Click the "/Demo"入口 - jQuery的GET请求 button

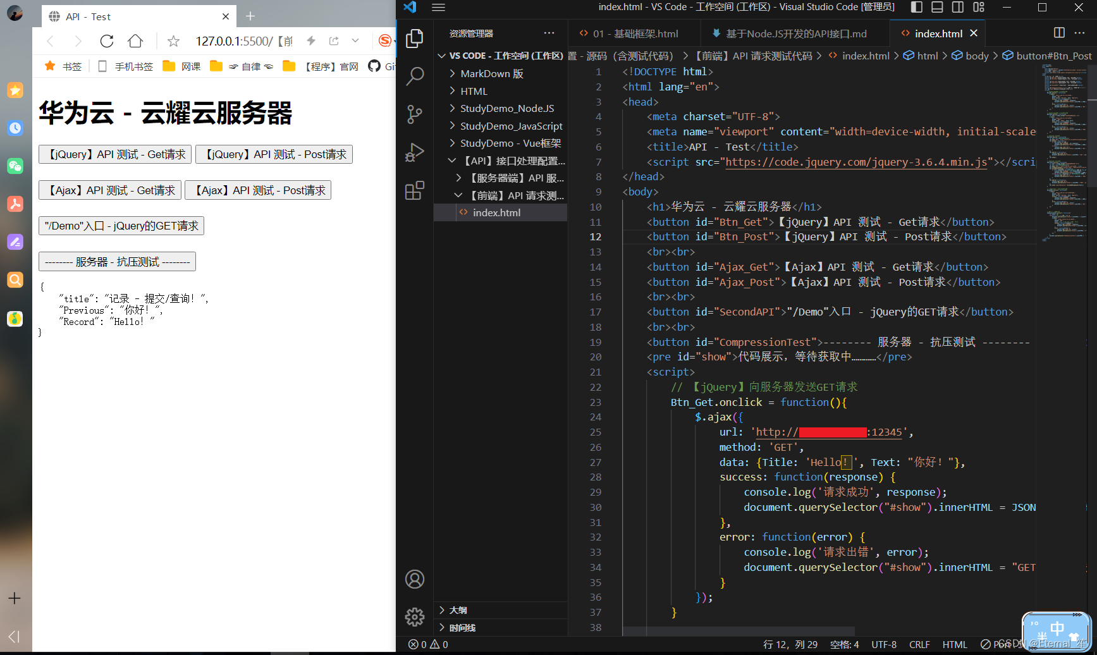121,226
